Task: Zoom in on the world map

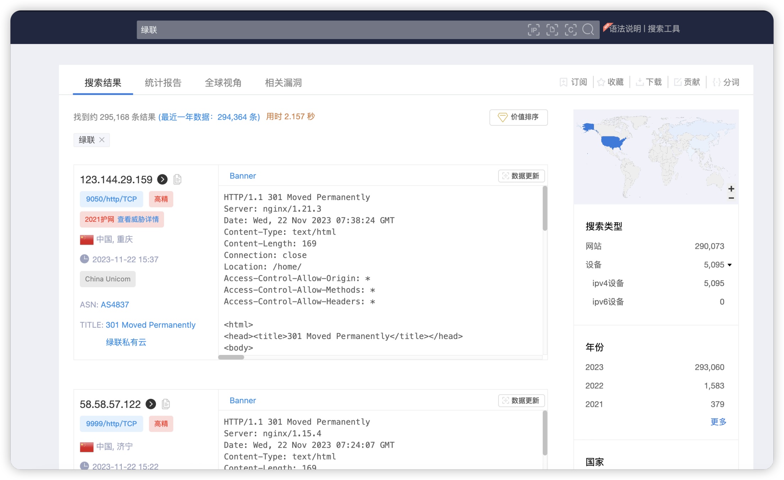Action: [x=731, y=189]
